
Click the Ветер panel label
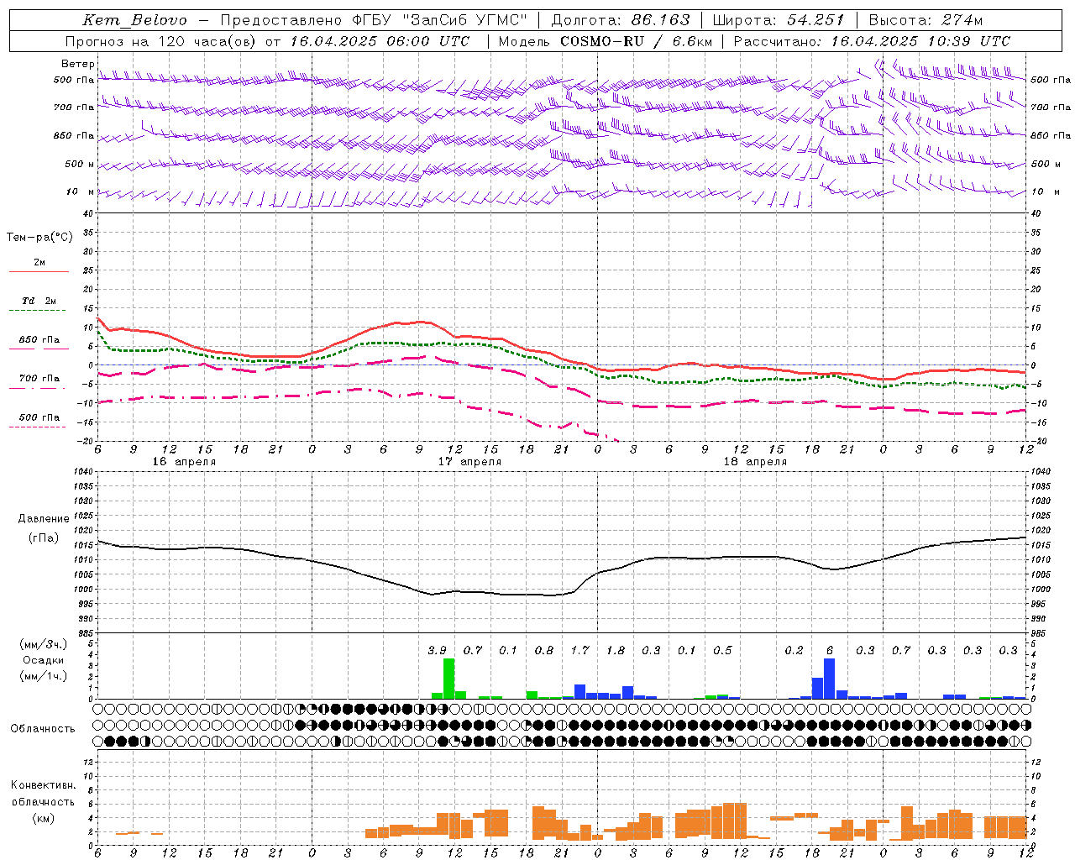click(x=77, y=64)
